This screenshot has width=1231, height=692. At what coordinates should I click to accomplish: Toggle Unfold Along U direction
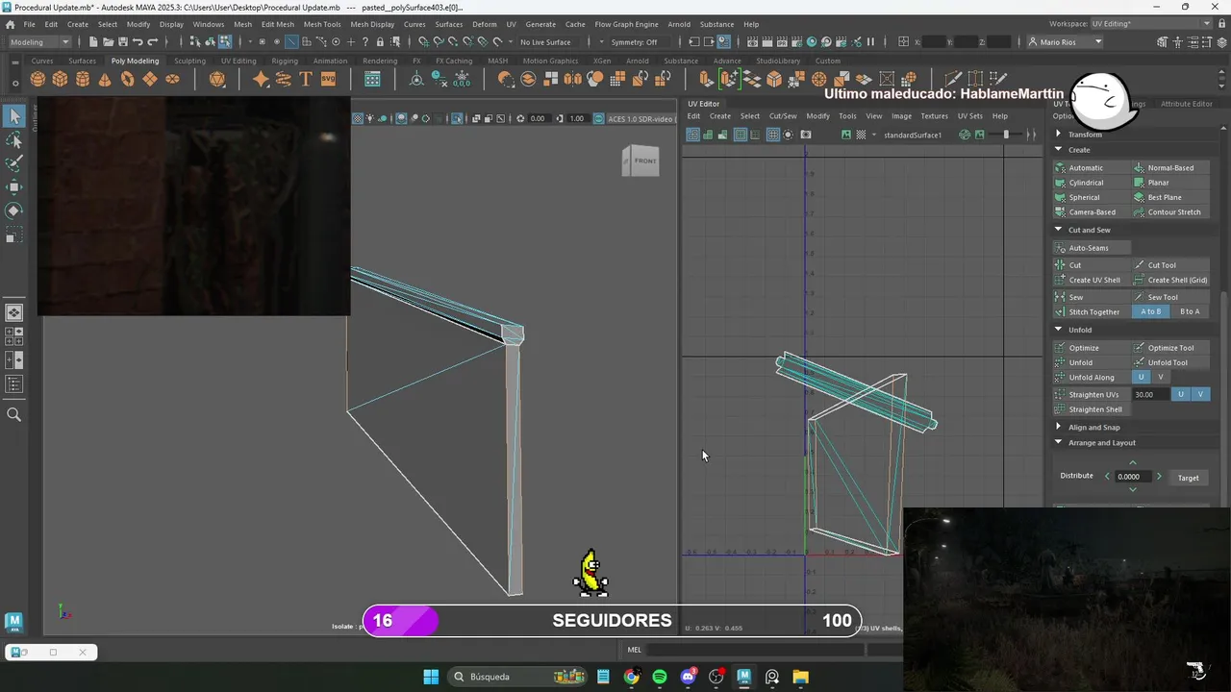pyautogui.click(x=1142, y=377)
